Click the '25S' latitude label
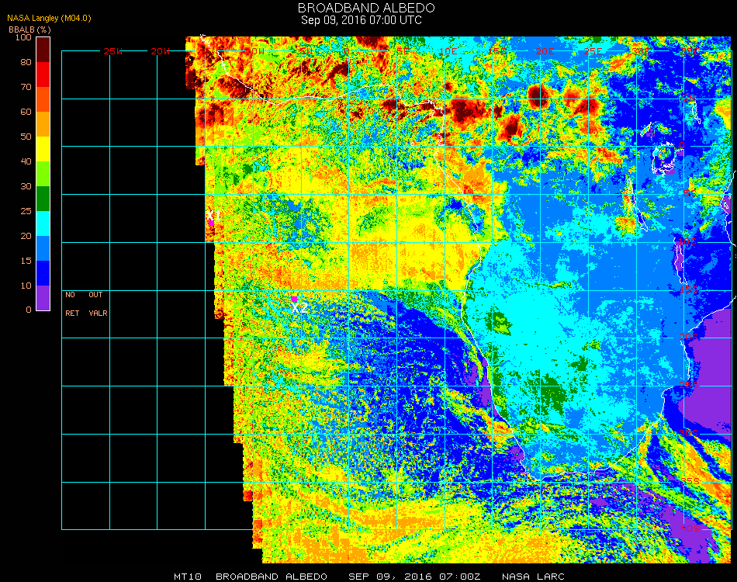 point(689,385)
